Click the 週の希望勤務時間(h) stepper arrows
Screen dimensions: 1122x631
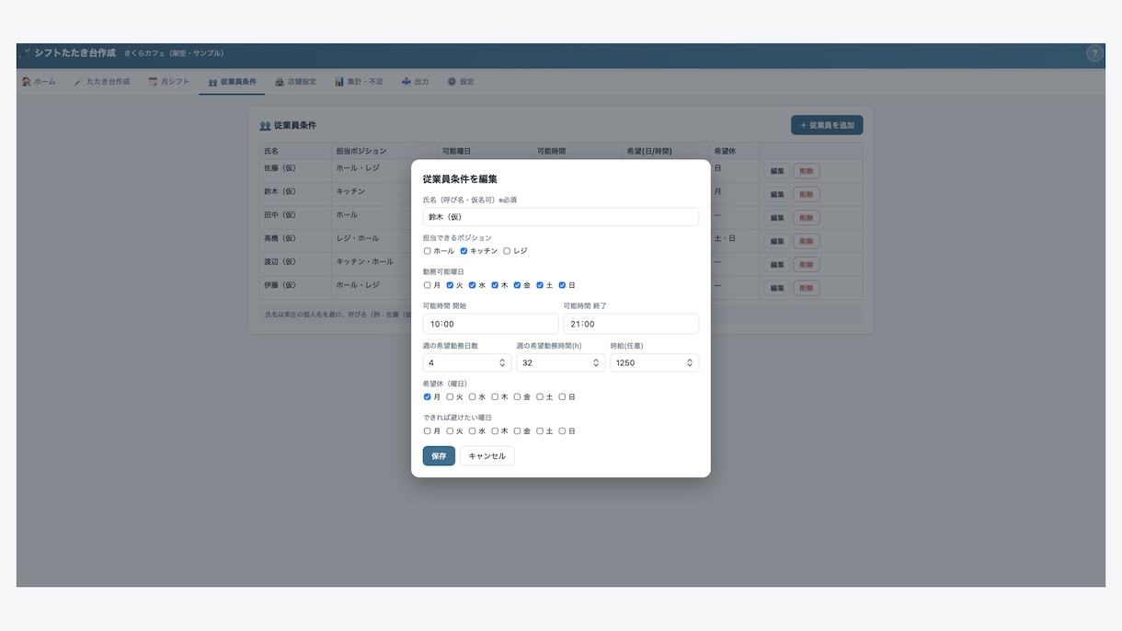[x=596, y=363]
